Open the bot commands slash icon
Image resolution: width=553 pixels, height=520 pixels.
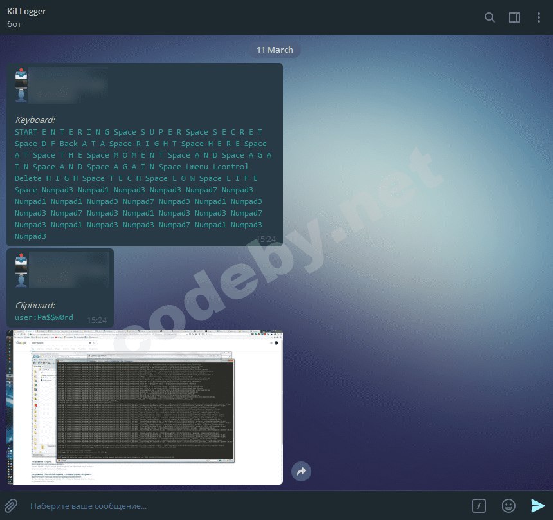click(478, 506)
